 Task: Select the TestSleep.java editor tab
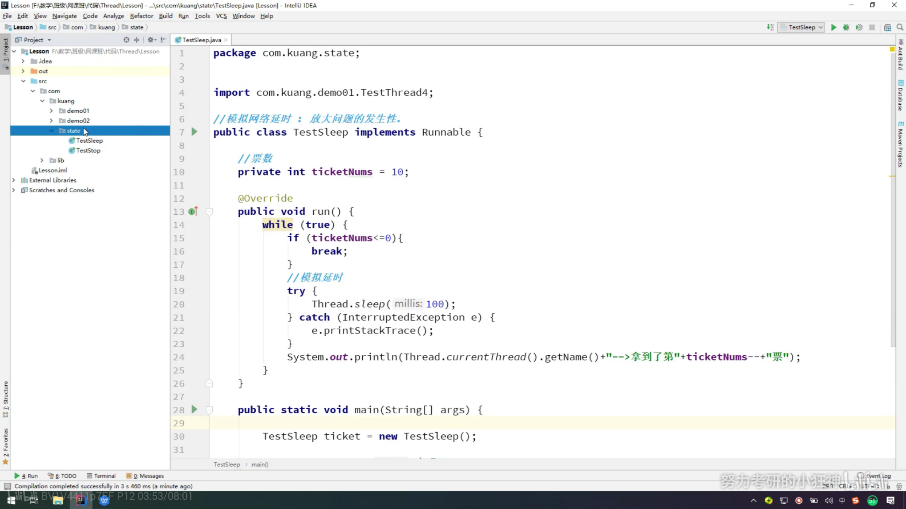click(201, 40)
